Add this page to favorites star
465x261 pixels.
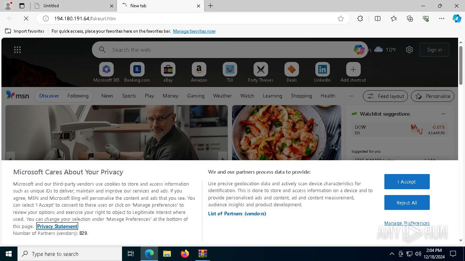[341, 18]
